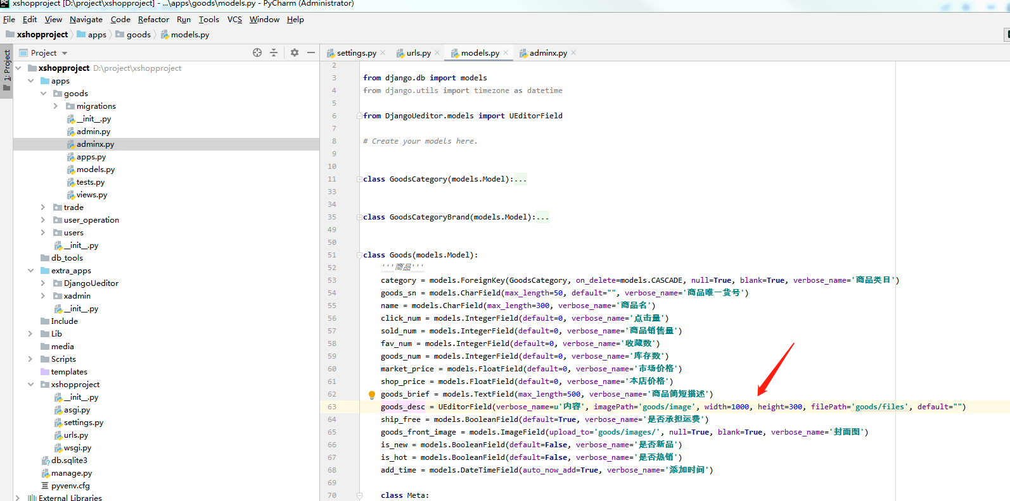Close the settings.py tab
1010x501 pixels.
pos(383,53)
